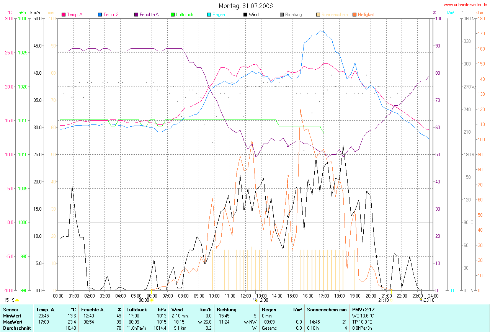Click the pink Temp. A. legend swatch

pyautogui.click(x=64, y=15)
